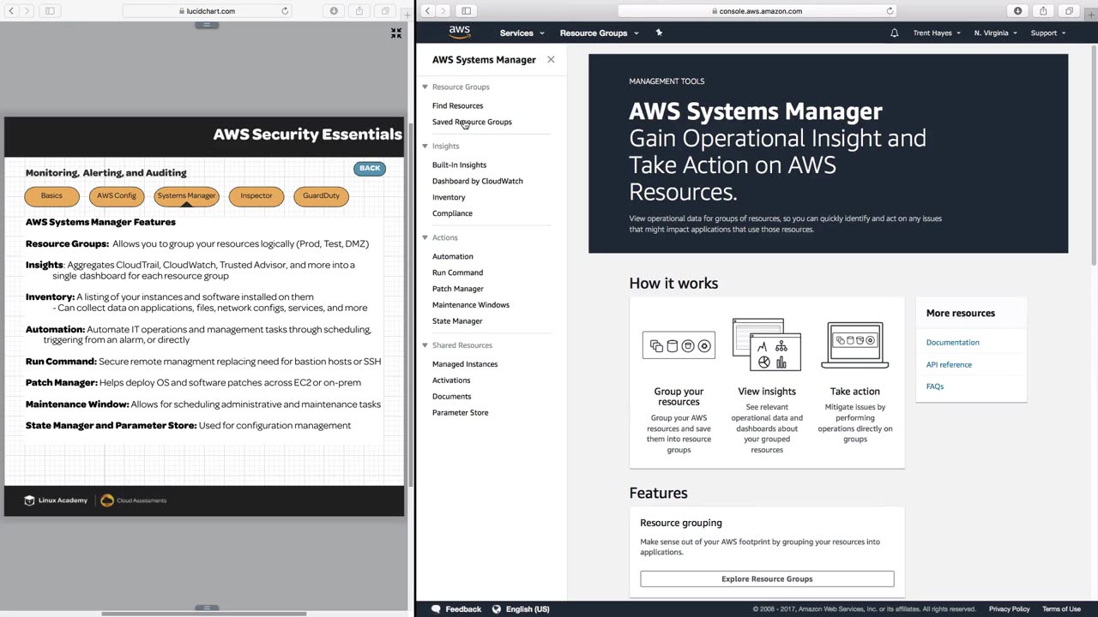Viewport: 1098px width, 617px height.
Task: Switch to the Basics tab on the slide
Action: (51, 196)
